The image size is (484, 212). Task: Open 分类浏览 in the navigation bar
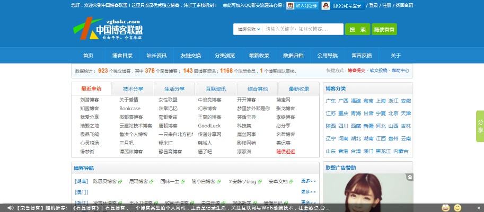225,56
